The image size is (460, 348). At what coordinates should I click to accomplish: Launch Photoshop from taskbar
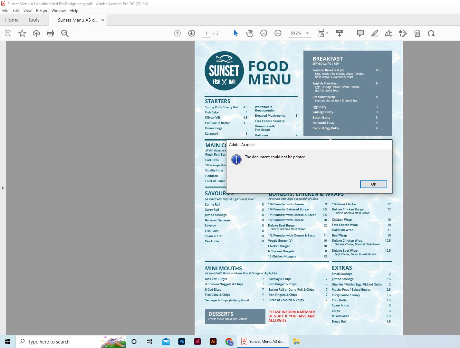182,342
